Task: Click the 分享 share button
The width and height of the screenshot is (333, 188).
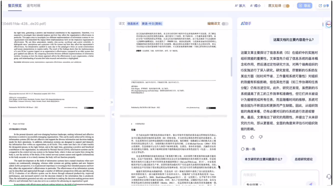Action: point(324,6)
